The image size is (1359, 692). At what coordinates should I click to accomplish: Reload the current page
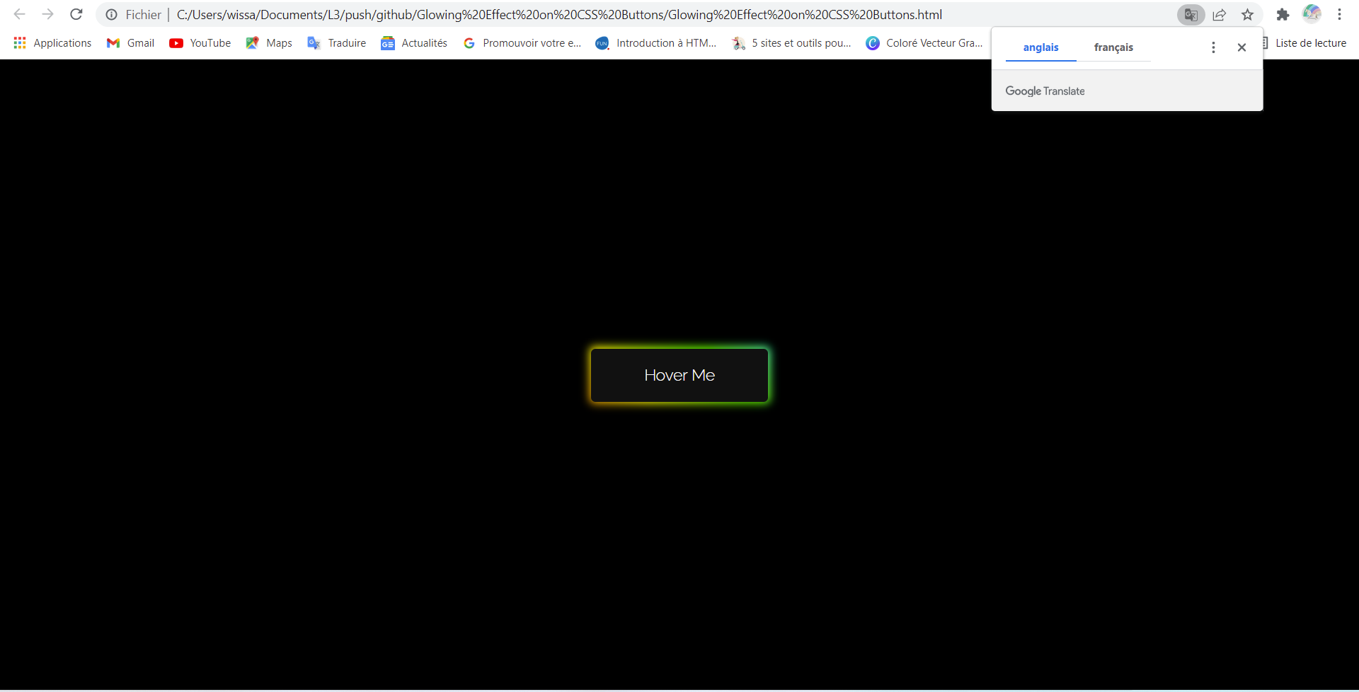(76, 14)
